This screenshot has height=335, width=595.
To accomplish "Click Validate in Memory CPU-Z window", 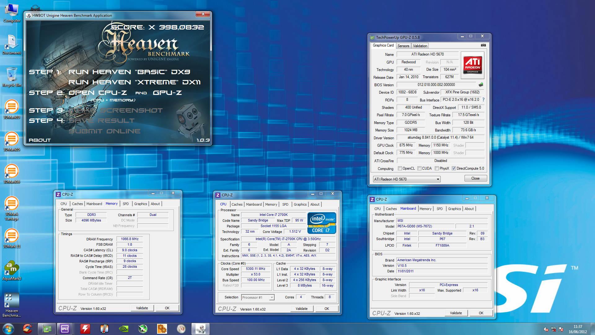I will tap(142, 308).
